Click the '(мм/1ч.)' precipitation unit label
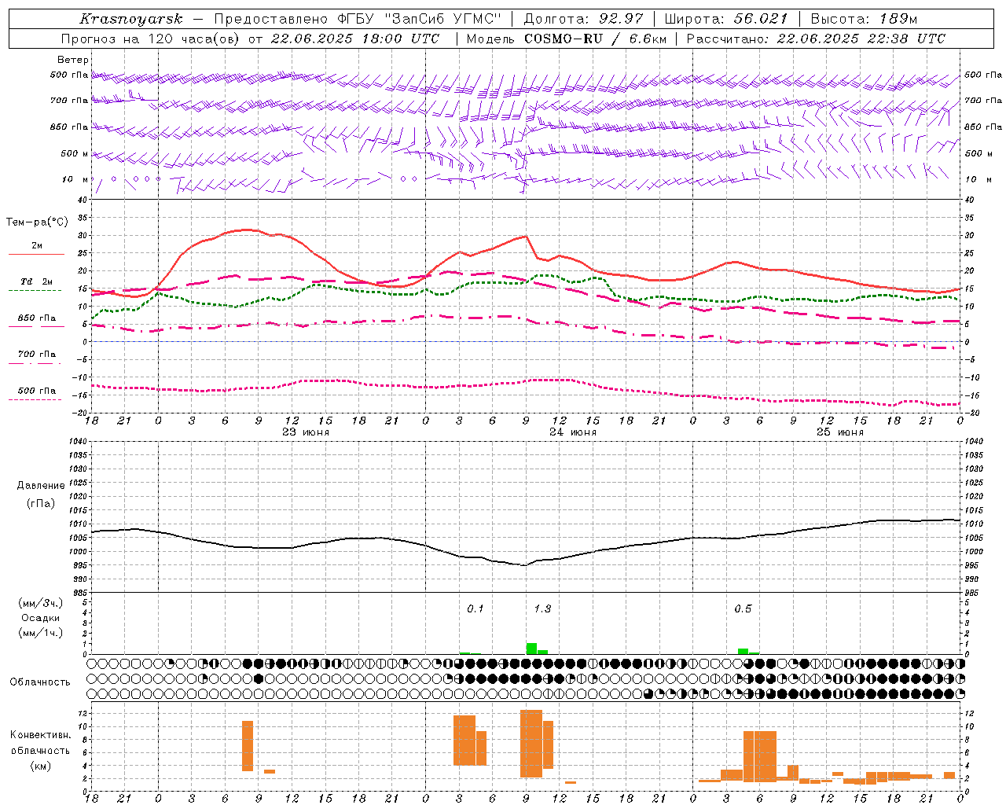1006x805 pixels. pyautogui.click(x=41, y=633)
